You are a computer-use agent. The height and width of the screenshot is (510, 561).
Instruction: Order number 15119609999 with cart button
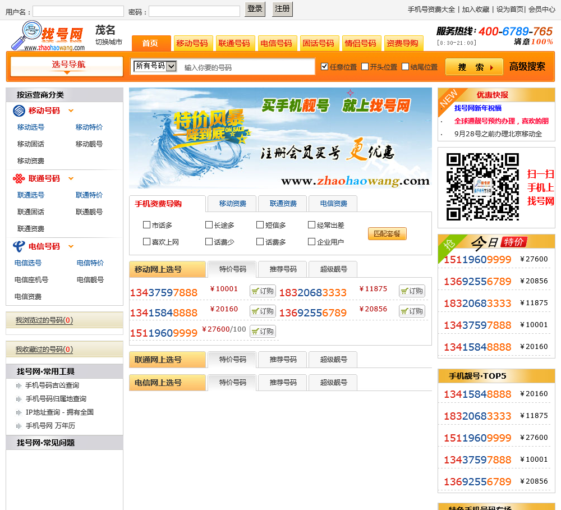(263, 332)
